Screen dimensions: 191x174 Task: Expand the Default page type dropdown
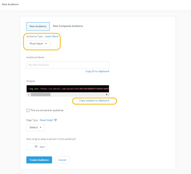click(x=35, y=127)
